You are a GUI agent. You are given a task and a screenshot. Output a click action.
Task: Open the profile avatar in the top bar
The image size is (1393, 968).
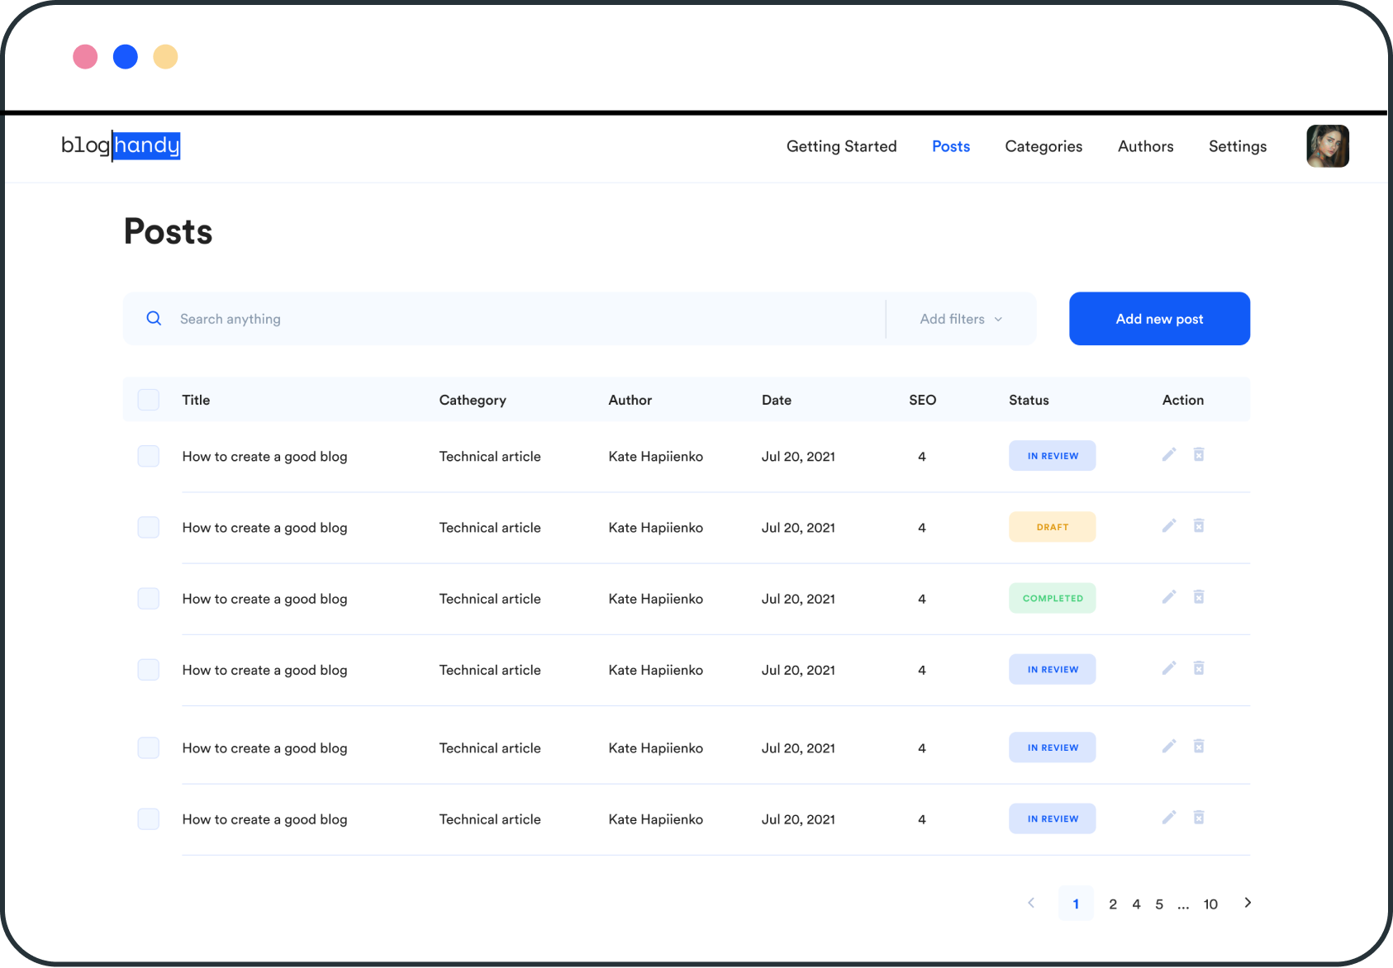coord(1328,145)
